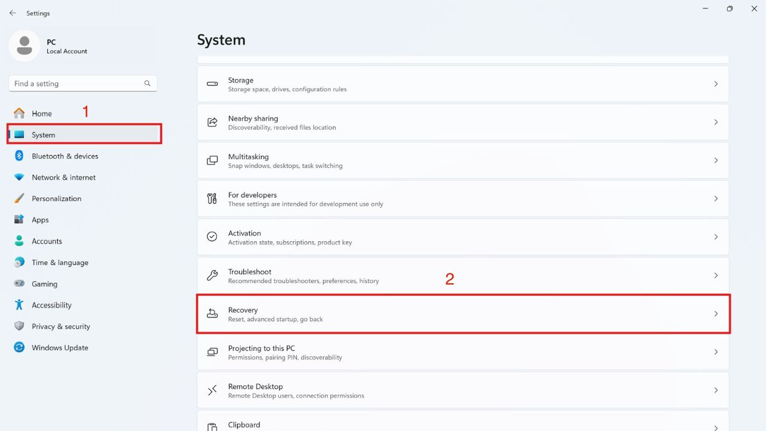Viewport: 766px width, 431px height.
Task: Open the Recovery settings label
Action: coord(243,310)
